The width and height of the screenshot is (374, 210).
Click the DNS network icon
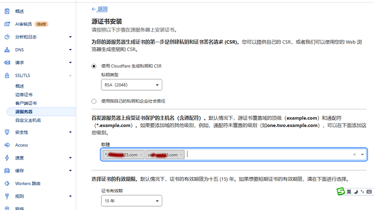(x=7, y=50)
